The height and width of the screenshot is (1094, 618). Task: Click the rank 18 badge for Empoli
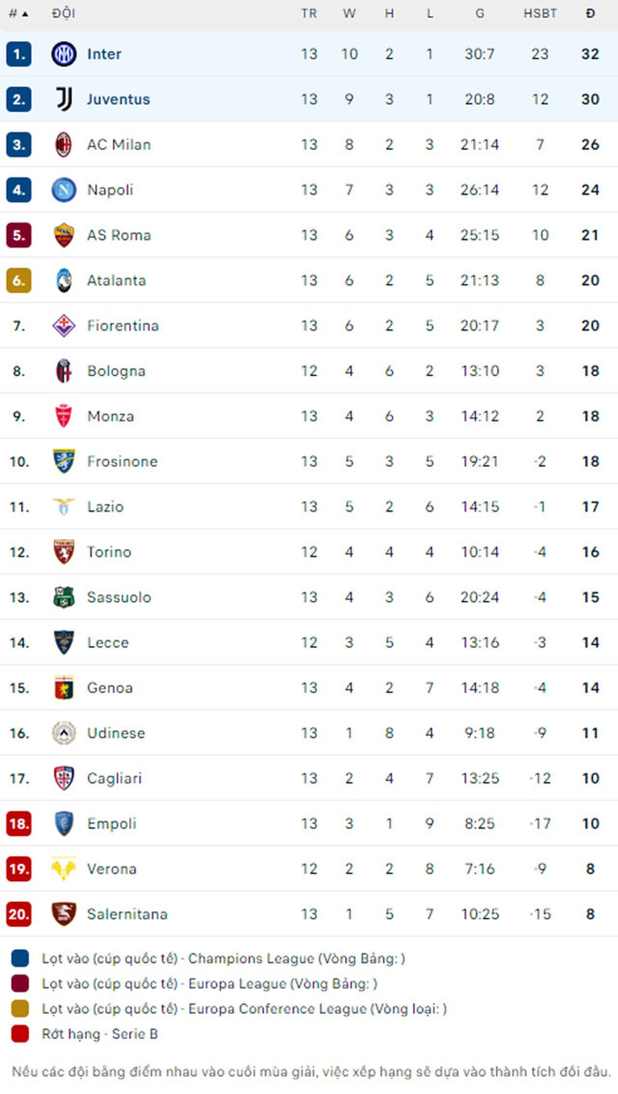click(x=19, y=824)
